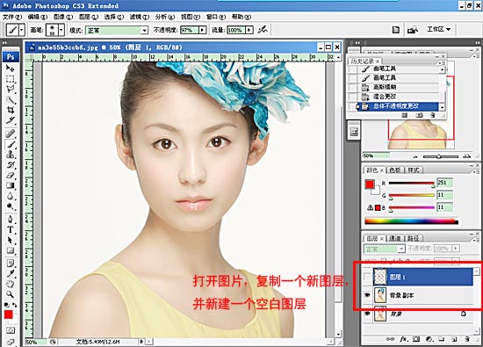The image size is (483, 347).
Task: Select the Notes tool
Action: pyautogui.click(x=11, y=264)
